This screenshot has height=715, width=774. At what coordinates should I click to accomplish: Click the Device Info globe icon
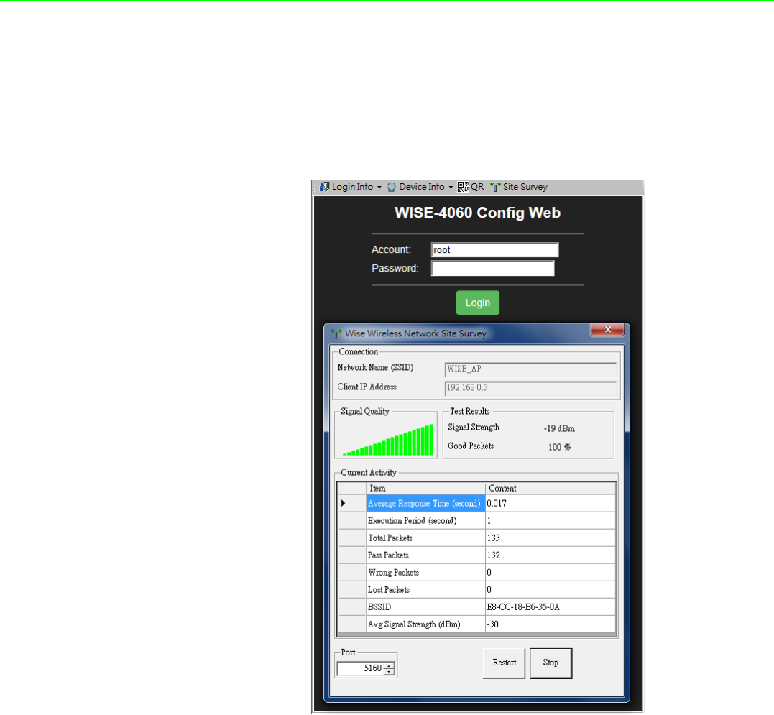tap(392, 187)
